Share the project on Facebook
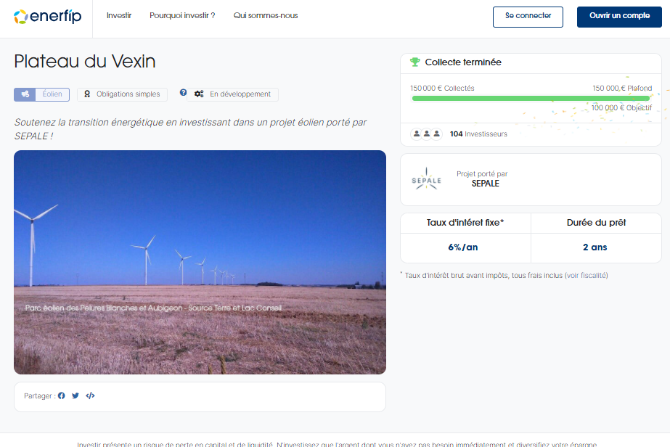Viewport: 670px width, 447px height. tap(62, 396)
